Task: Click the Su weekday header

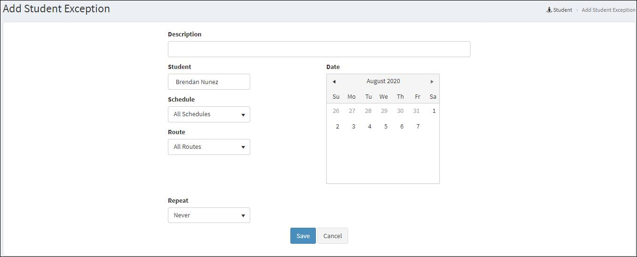Action: click(x=336, y=97)
